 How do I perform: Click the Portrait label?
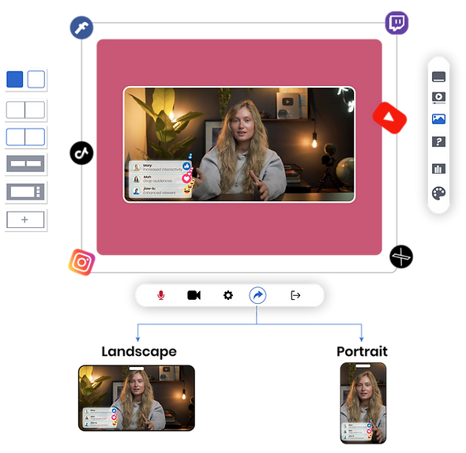(x=362, y=351)
